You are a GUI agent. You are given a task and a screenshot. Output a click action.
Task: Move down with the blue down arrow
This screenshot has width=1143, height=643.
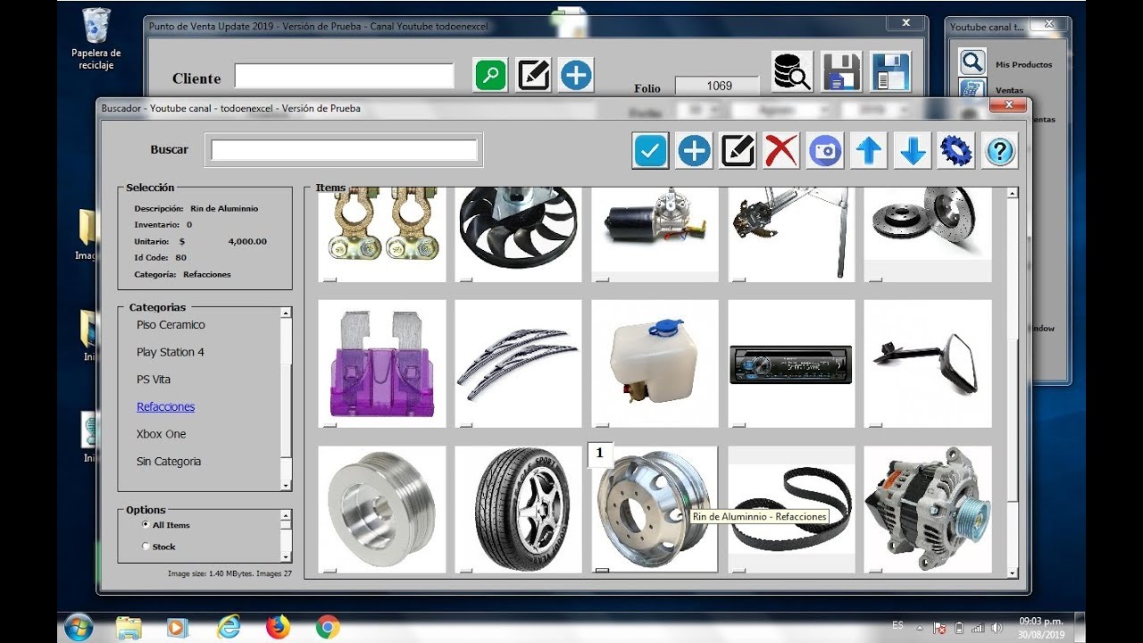[913, 151]
